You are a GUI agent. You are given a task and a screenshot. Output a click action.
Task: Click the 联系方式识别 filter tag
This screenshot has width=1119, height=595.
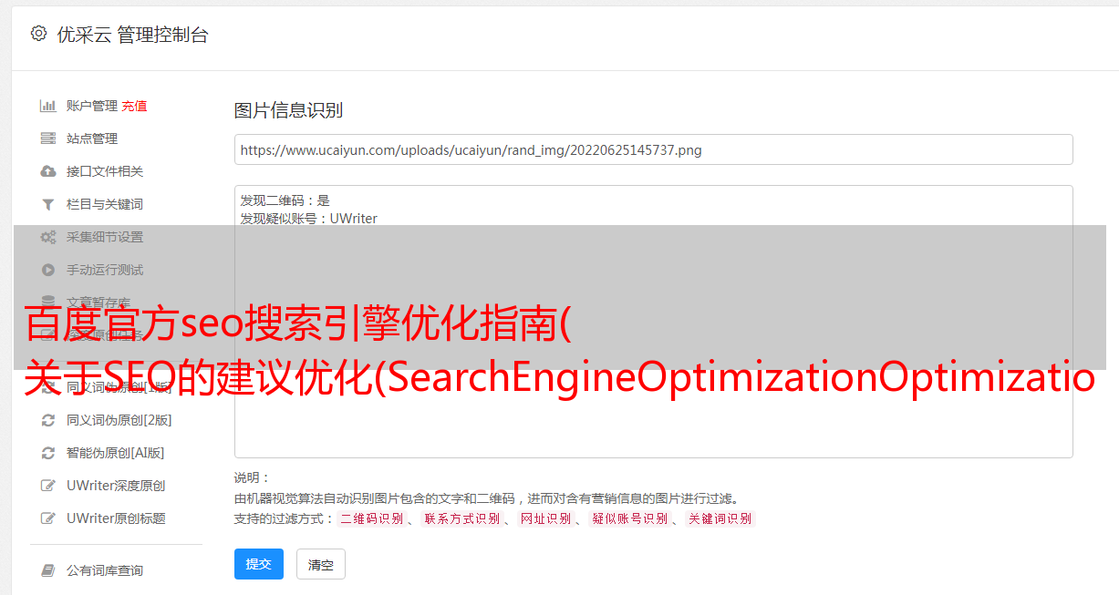(461, 518)
